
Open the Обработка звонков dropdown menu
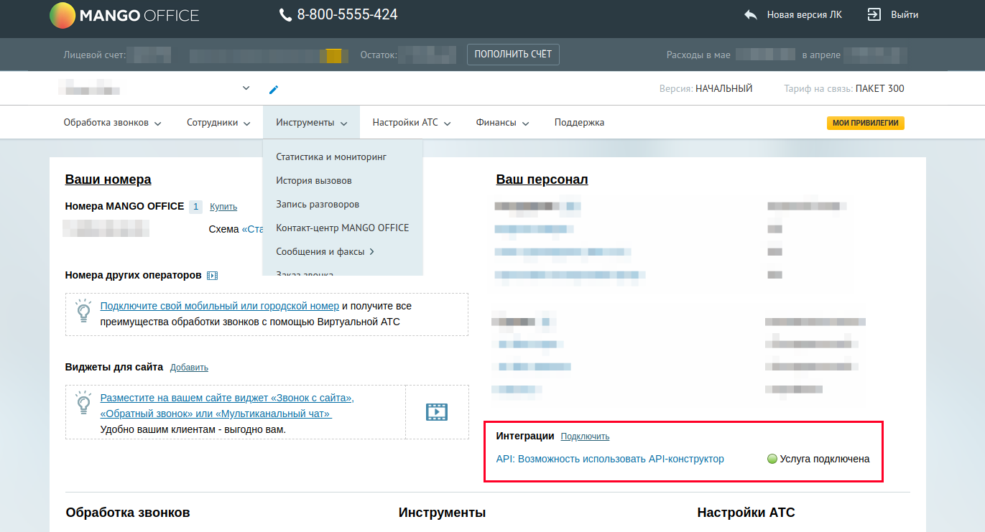click(x=112, y=123)
